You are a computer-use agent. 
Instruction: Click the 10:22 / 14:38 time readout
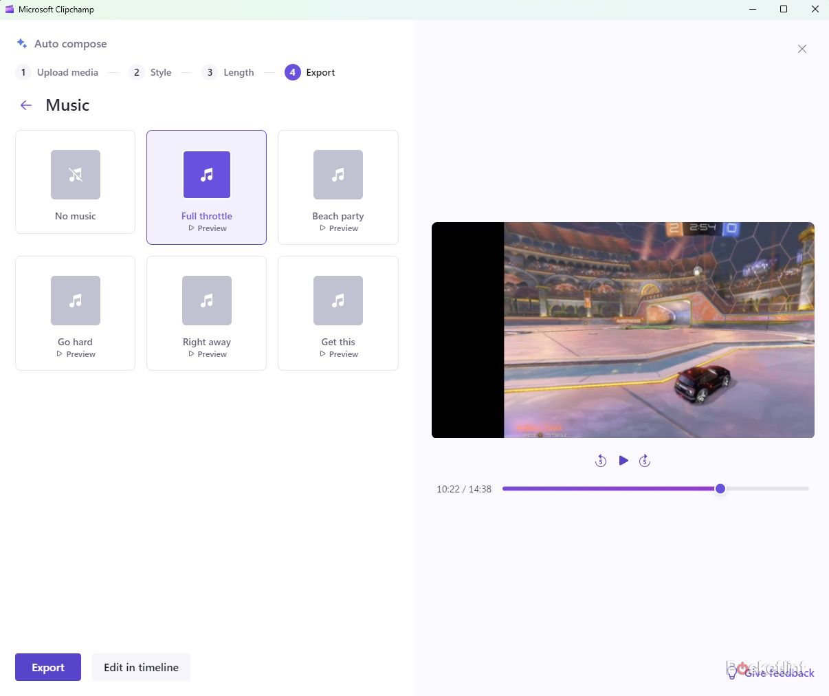coord(464,490)
